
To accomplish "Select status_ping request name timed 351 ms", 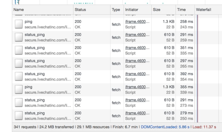I will [35, 48].
